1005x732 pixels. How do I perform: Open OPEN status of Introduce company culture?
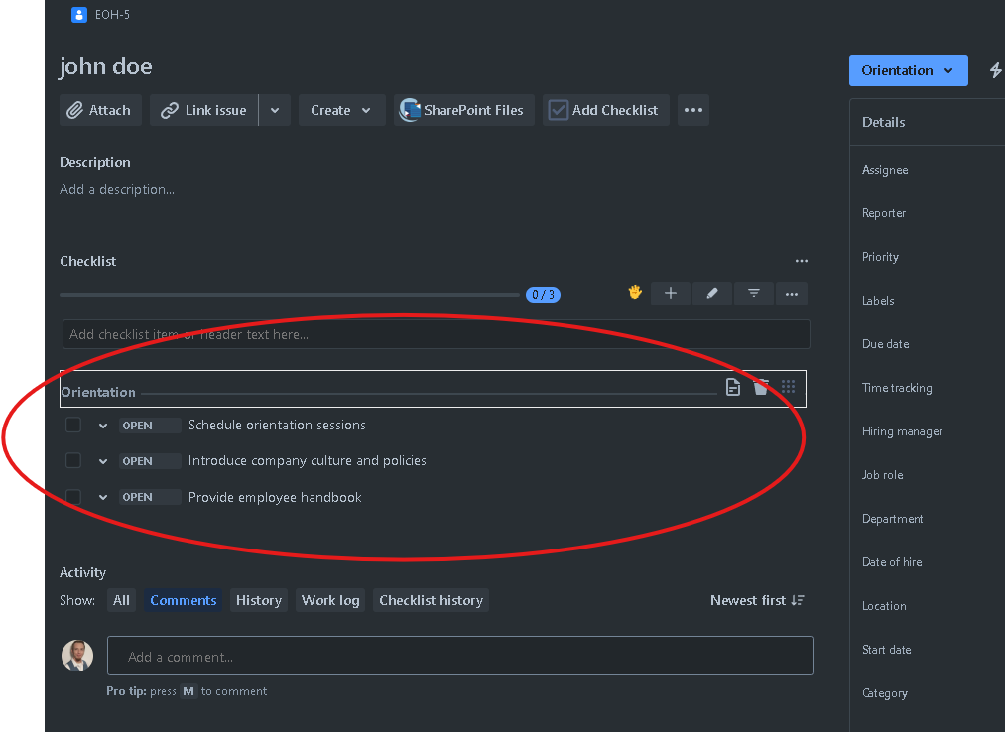tap(150, 461)
